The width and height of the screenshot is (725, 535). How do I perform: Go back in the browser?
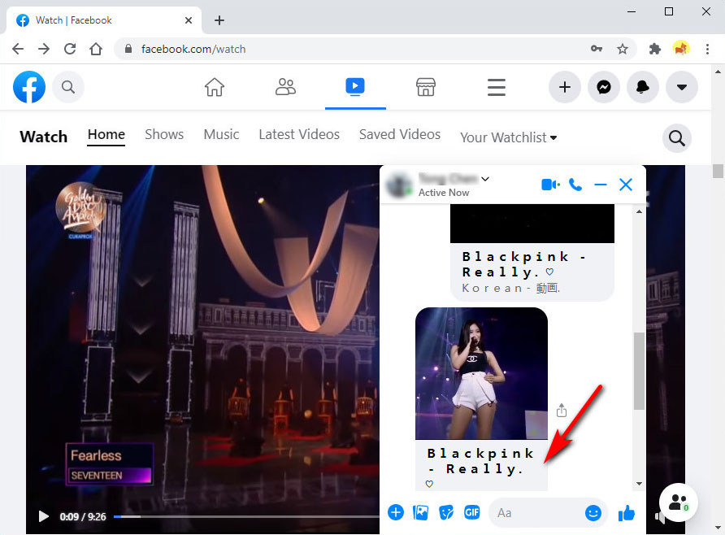(x=18, y=49)
